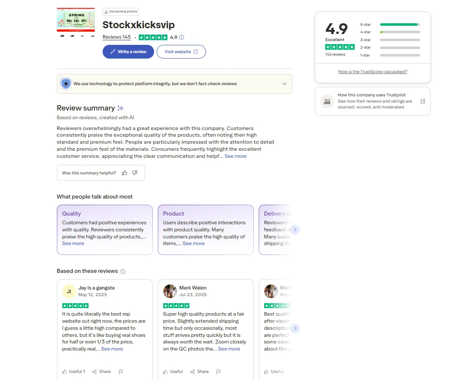Open the Product topic card

[206, 229]
